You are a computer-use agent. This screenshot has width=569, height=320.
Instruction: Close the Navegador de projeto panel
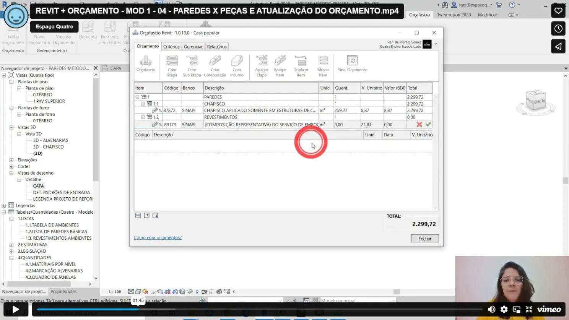(96, 68)
